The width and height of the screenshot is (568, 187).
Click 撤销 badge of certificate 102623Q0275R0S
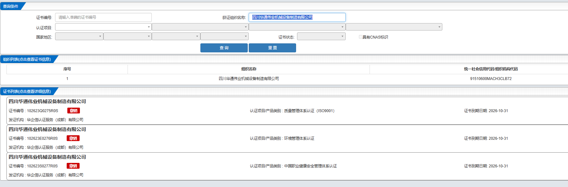click(73, 111)
